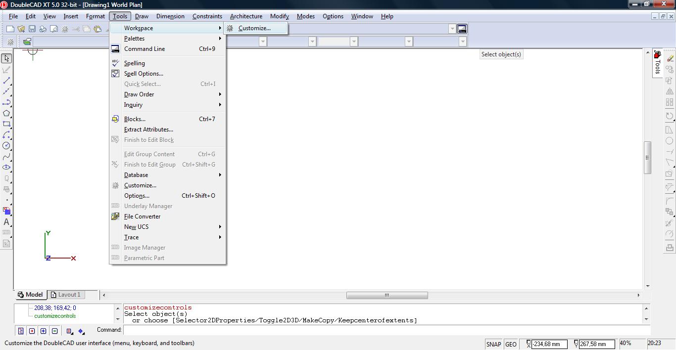The height and width of the screenshot is (350, 676).
Task: Click the New document icon
Action: (x=10, y=29)
